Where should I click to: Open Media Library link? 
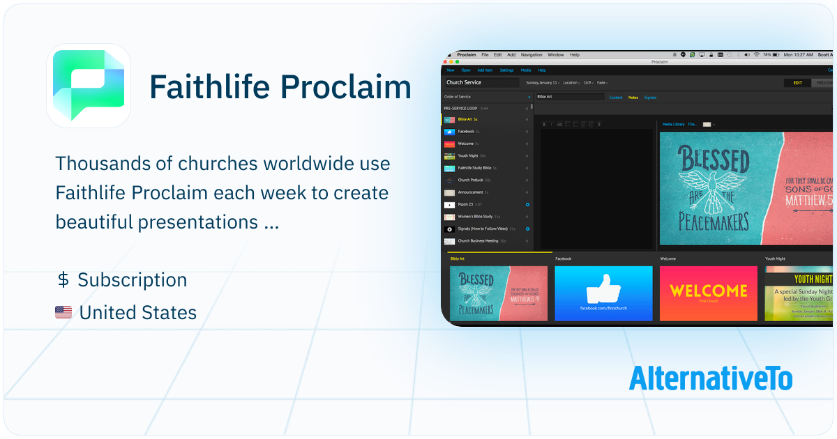click(x=673, y=124)
